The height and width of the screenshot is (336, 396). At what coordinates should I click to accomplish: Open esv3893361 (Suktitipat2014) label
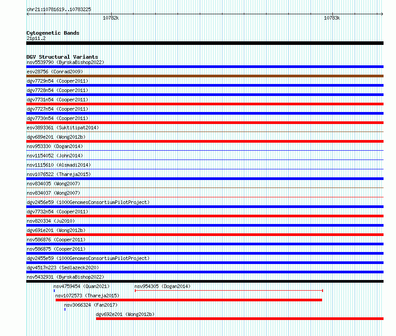(x=63, y=128)
